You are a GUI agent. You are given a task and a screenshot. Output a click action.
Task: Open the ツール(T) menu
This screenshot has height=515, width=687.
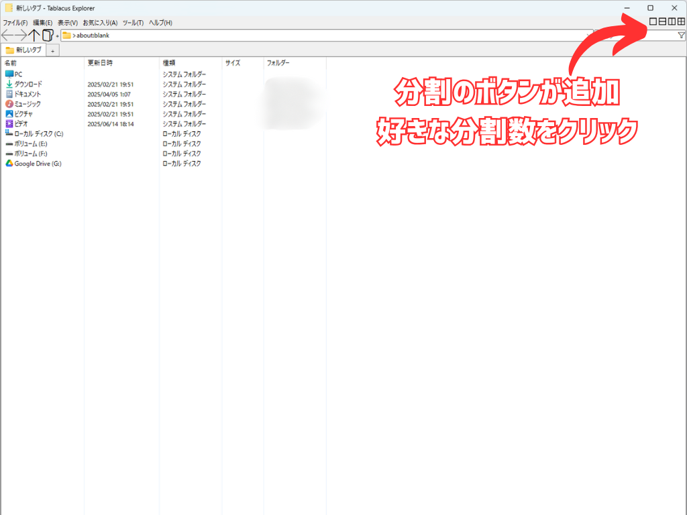tap(133, 23)
